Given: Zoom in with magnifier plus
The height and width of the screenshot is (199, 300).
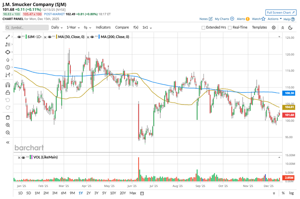Looking at the screenshot, I should click(8, 125).
